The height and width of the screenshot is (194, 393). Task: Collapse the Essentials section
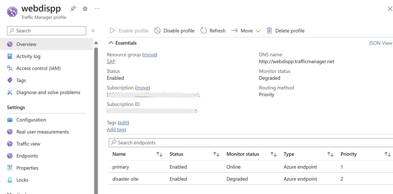111,43
